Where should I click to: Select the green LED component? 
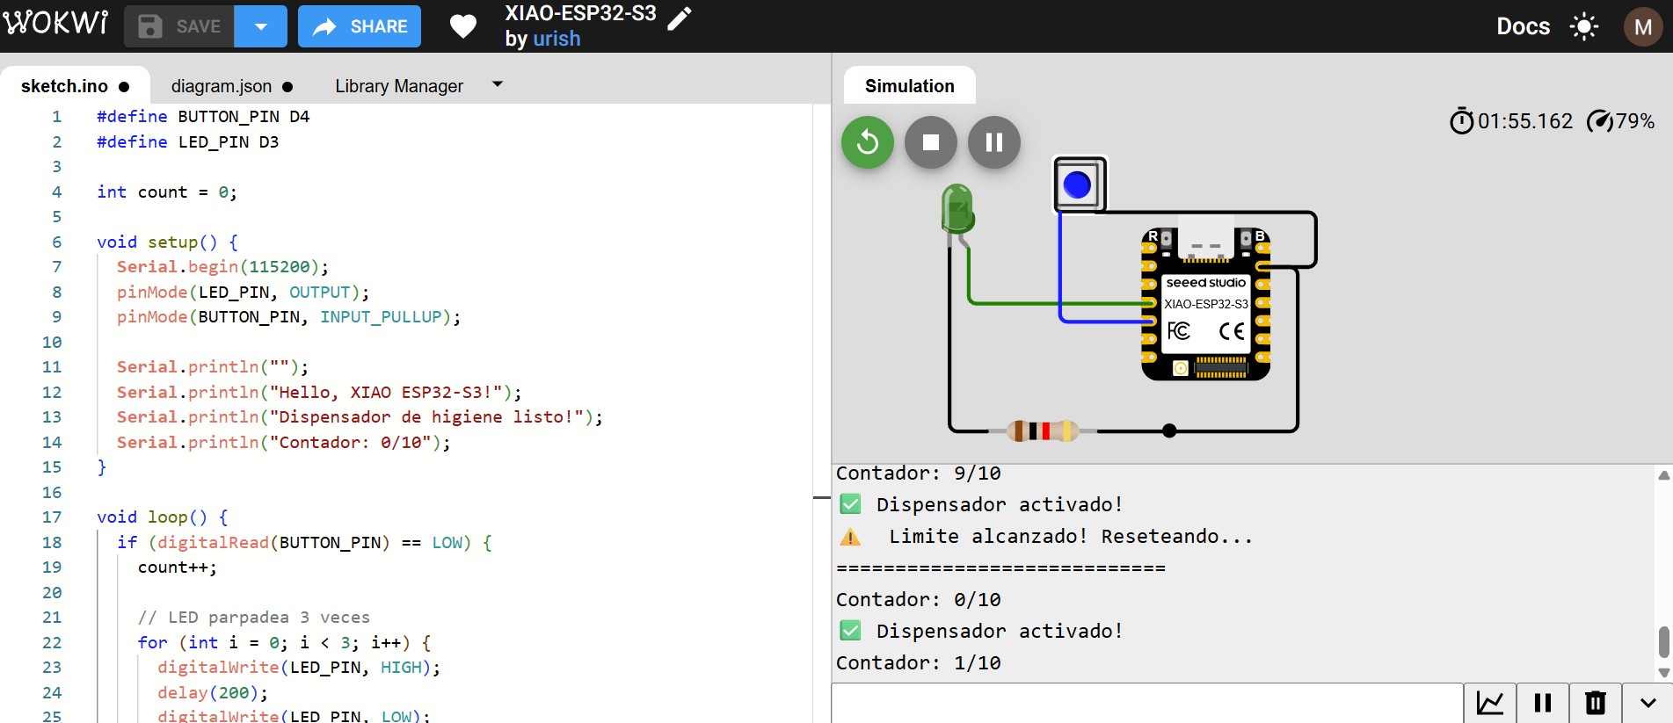click(957, 209)
